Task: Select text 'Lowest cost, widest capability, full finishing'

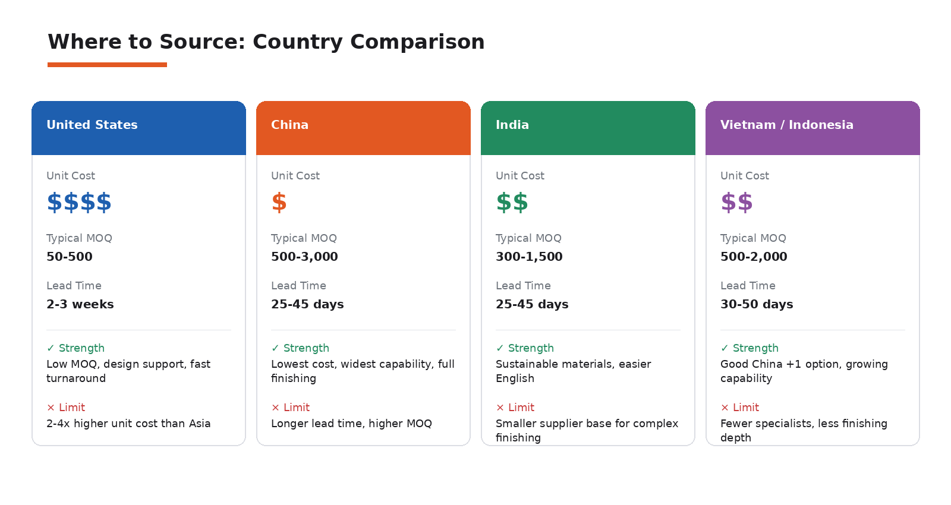Action: [363, 371]
